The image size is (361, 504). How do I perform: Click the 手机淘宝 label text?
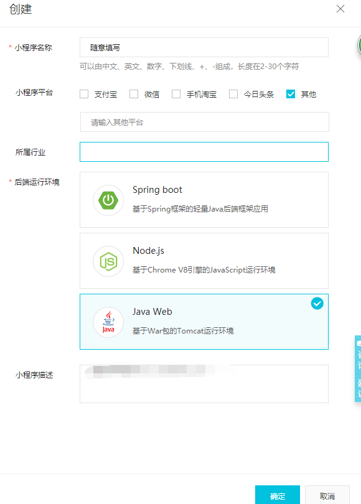pos(202,94)
